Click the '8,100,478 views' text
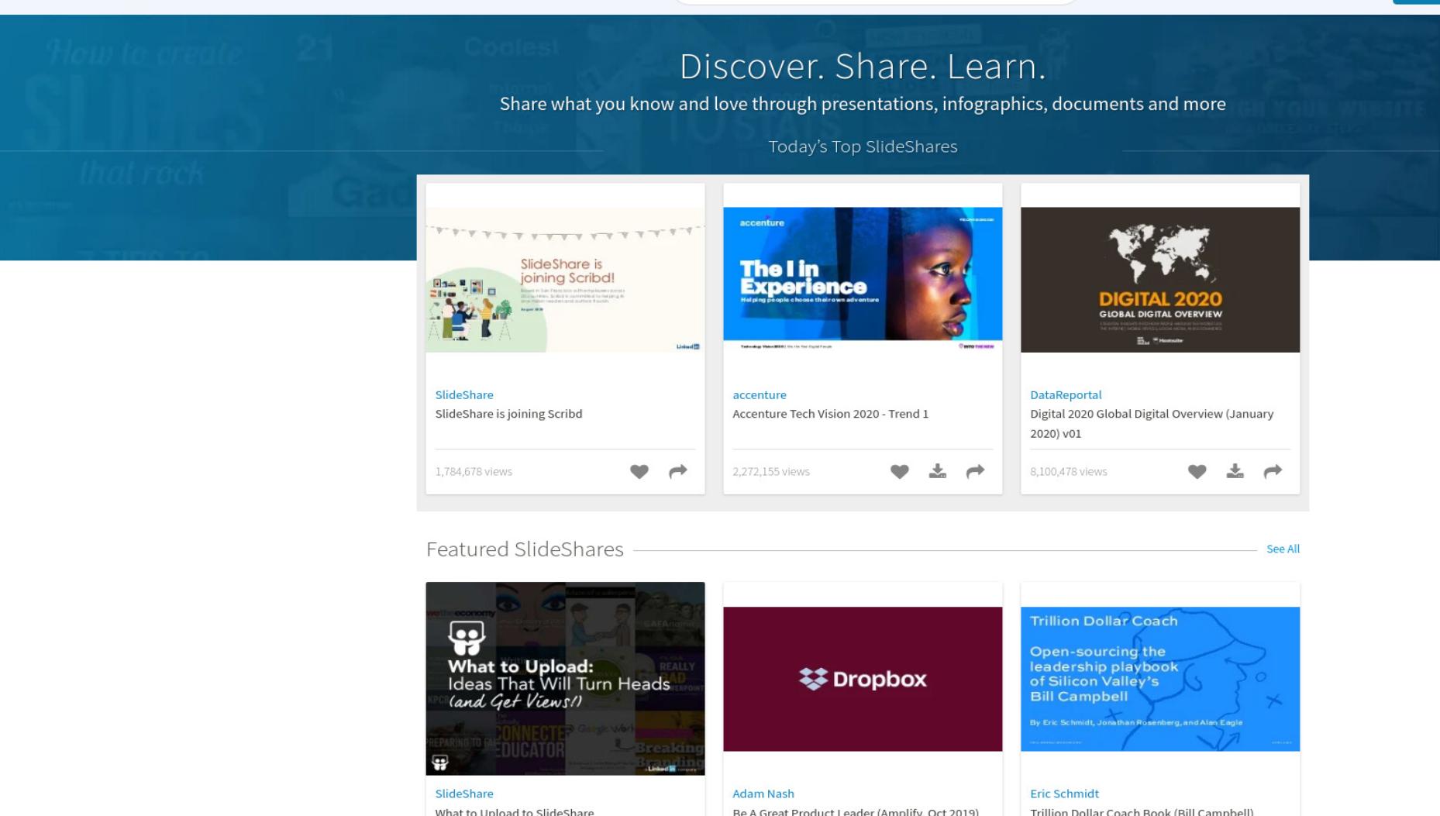The image size is (1440, 816). click(1069, 471)
